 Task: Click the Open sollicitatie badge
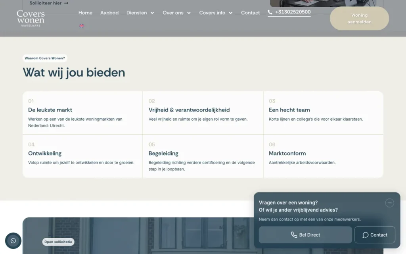[58, 242]
